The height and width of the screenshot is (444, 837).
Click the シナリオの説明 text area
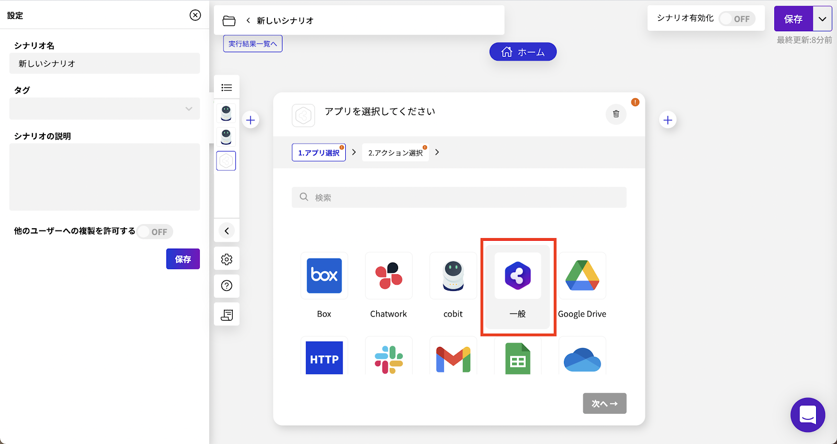[x=105, y=177]
